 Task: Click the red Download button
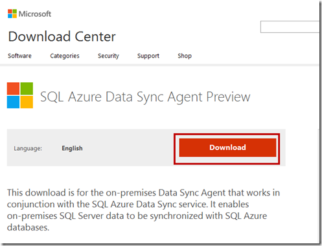[227, 148]
